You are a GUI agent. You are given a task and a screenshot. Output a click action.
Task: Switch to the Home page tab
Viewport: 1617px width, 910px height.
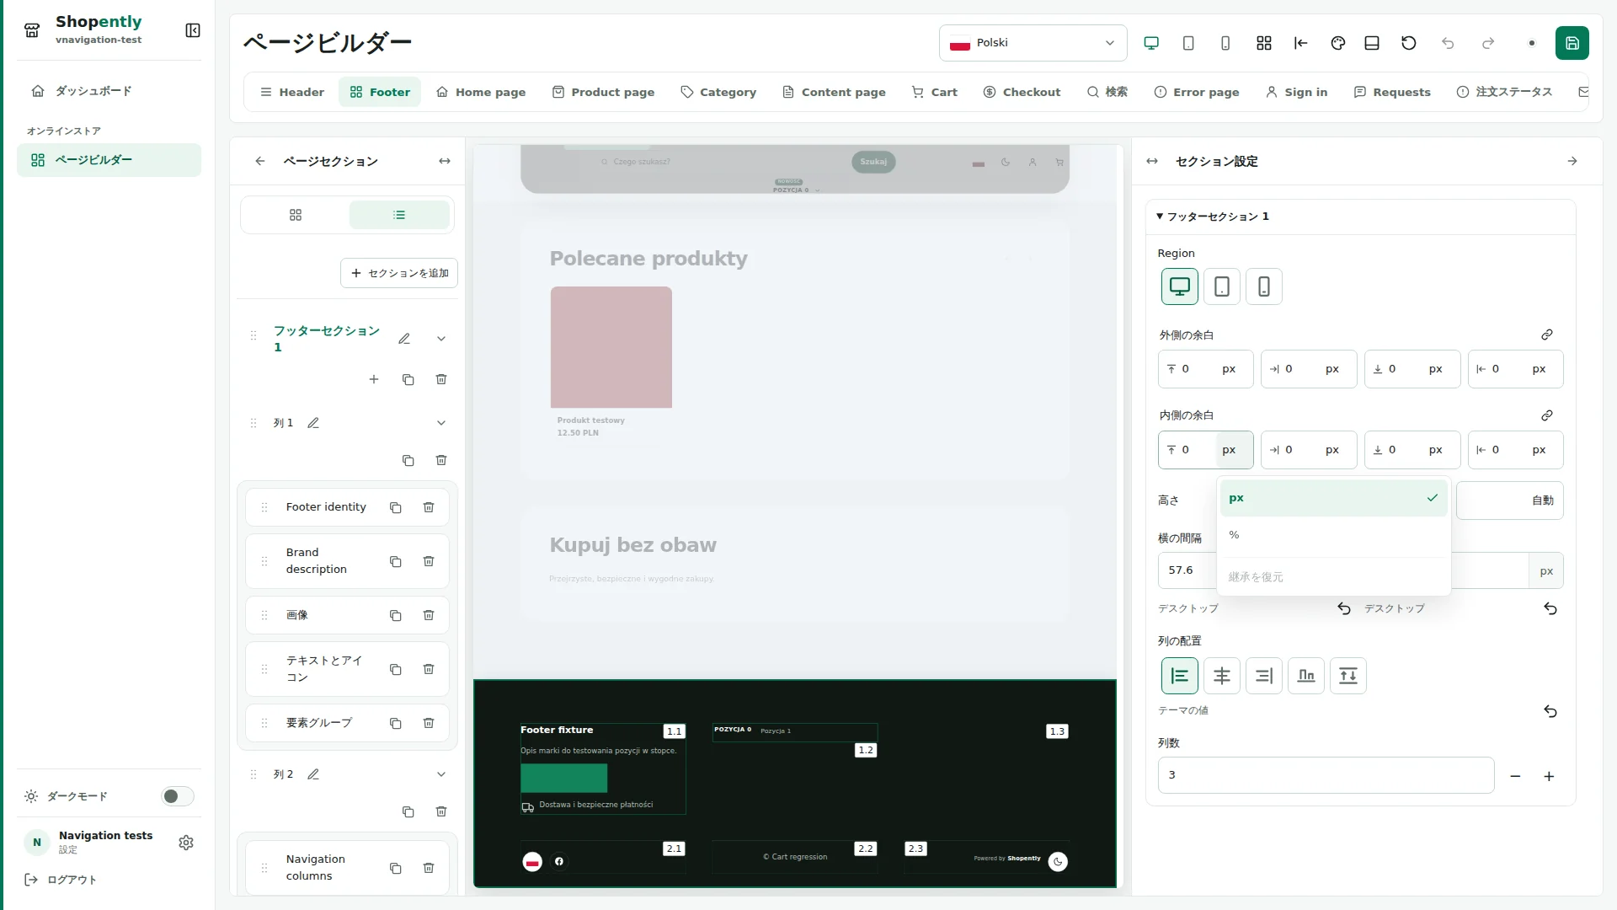(x=481, y=92)
